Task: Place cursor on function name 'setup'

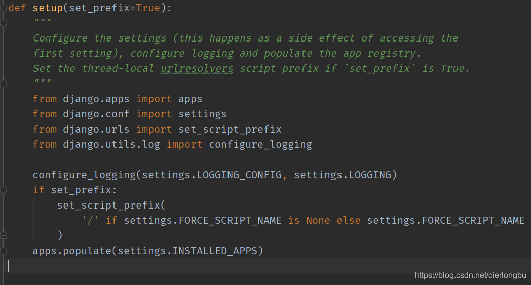Action: tap(48, 8)
